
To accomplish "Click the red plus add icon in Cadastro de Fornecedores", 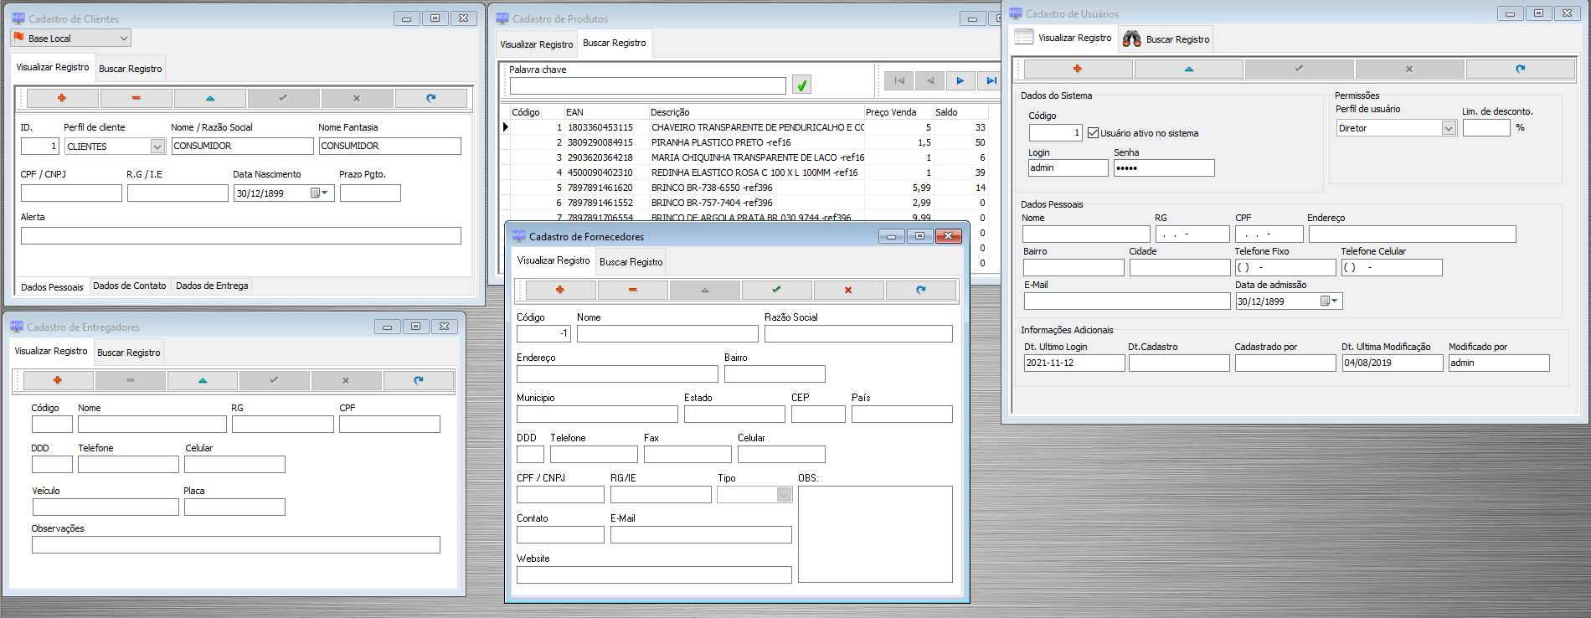I will click(x=560, y=290).
